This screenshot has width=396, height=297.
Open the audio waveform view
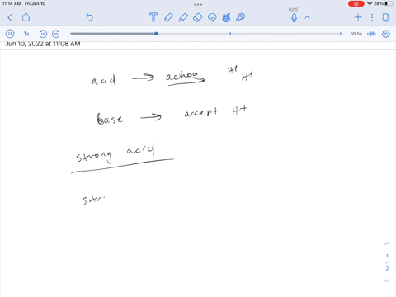pos(371,34)
